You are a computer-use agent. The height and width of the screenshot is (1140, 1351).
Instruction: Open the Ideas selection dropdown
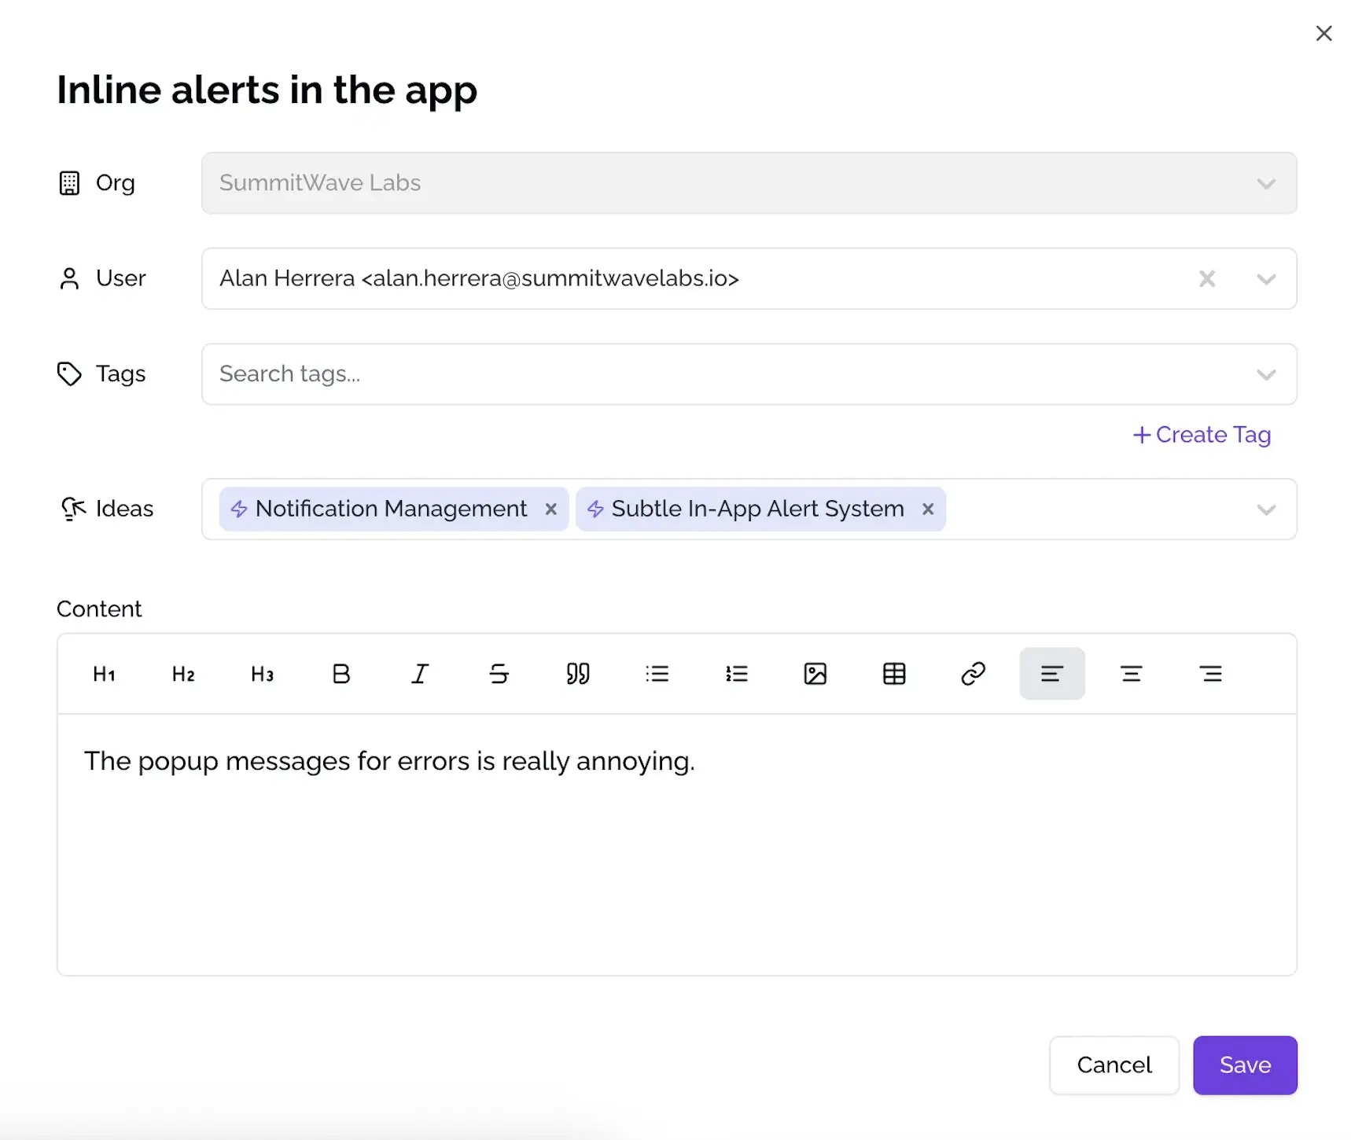(x=1266, y=509)
